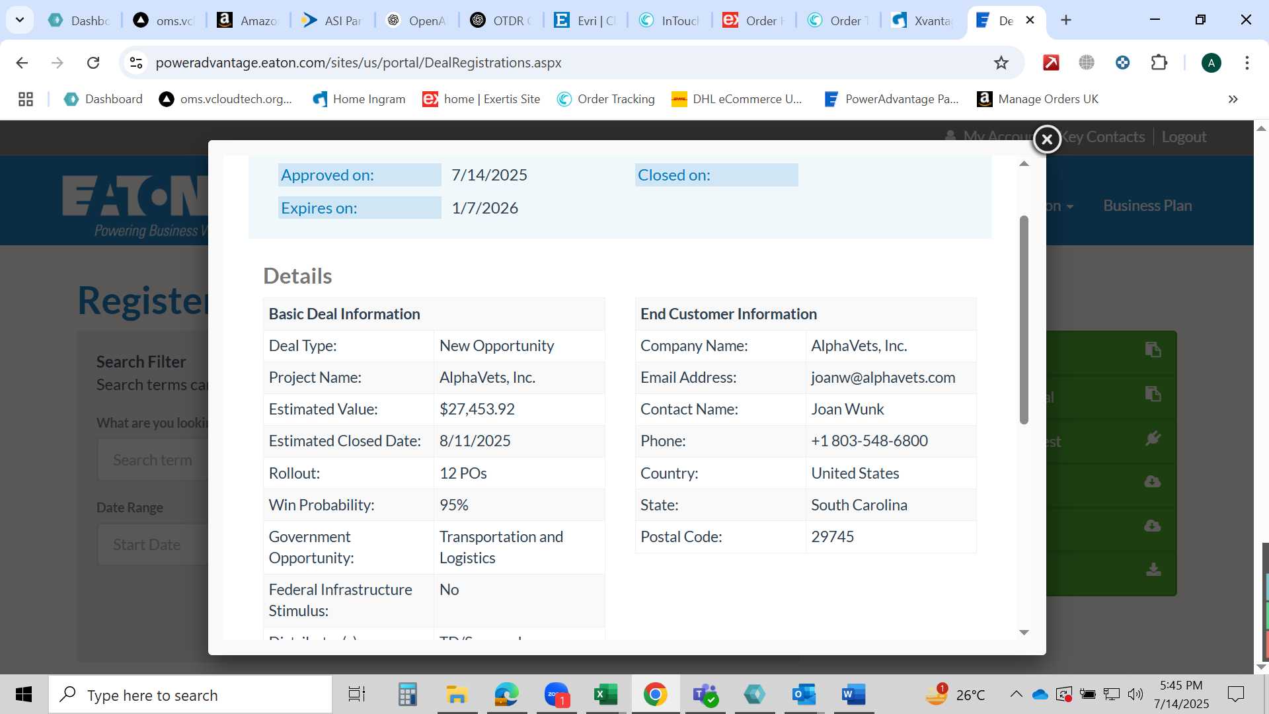
Task: Open Calculator from the taskbar
Action: pyautogui.click(x=407, y=695)
